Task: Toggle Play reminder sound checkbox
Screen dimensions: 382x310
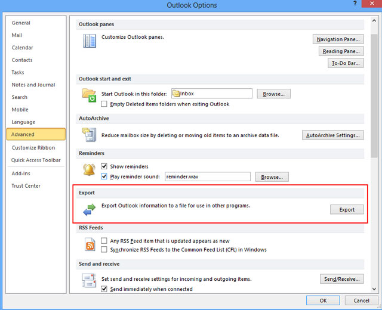Action: (x=104, y=176)
